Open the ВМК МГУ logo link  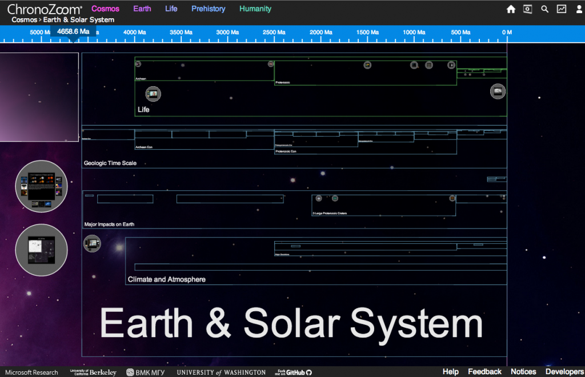146,372
